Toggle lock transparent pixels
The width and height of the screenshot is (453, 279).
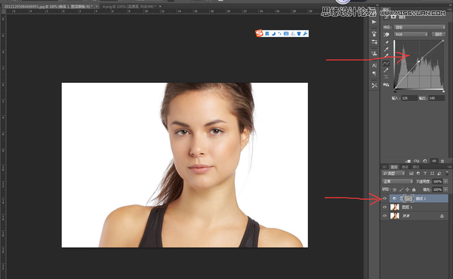[x=395, y=189]
